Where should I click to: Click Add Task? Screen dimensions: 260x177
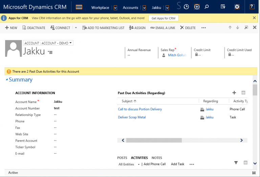pyautogui.click(x=178, y=164)
